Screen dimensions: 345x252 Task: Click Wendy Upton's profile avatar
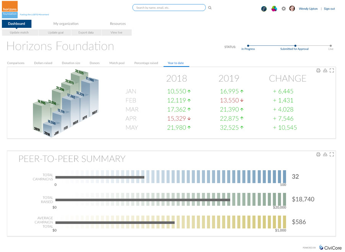[292, 9]
